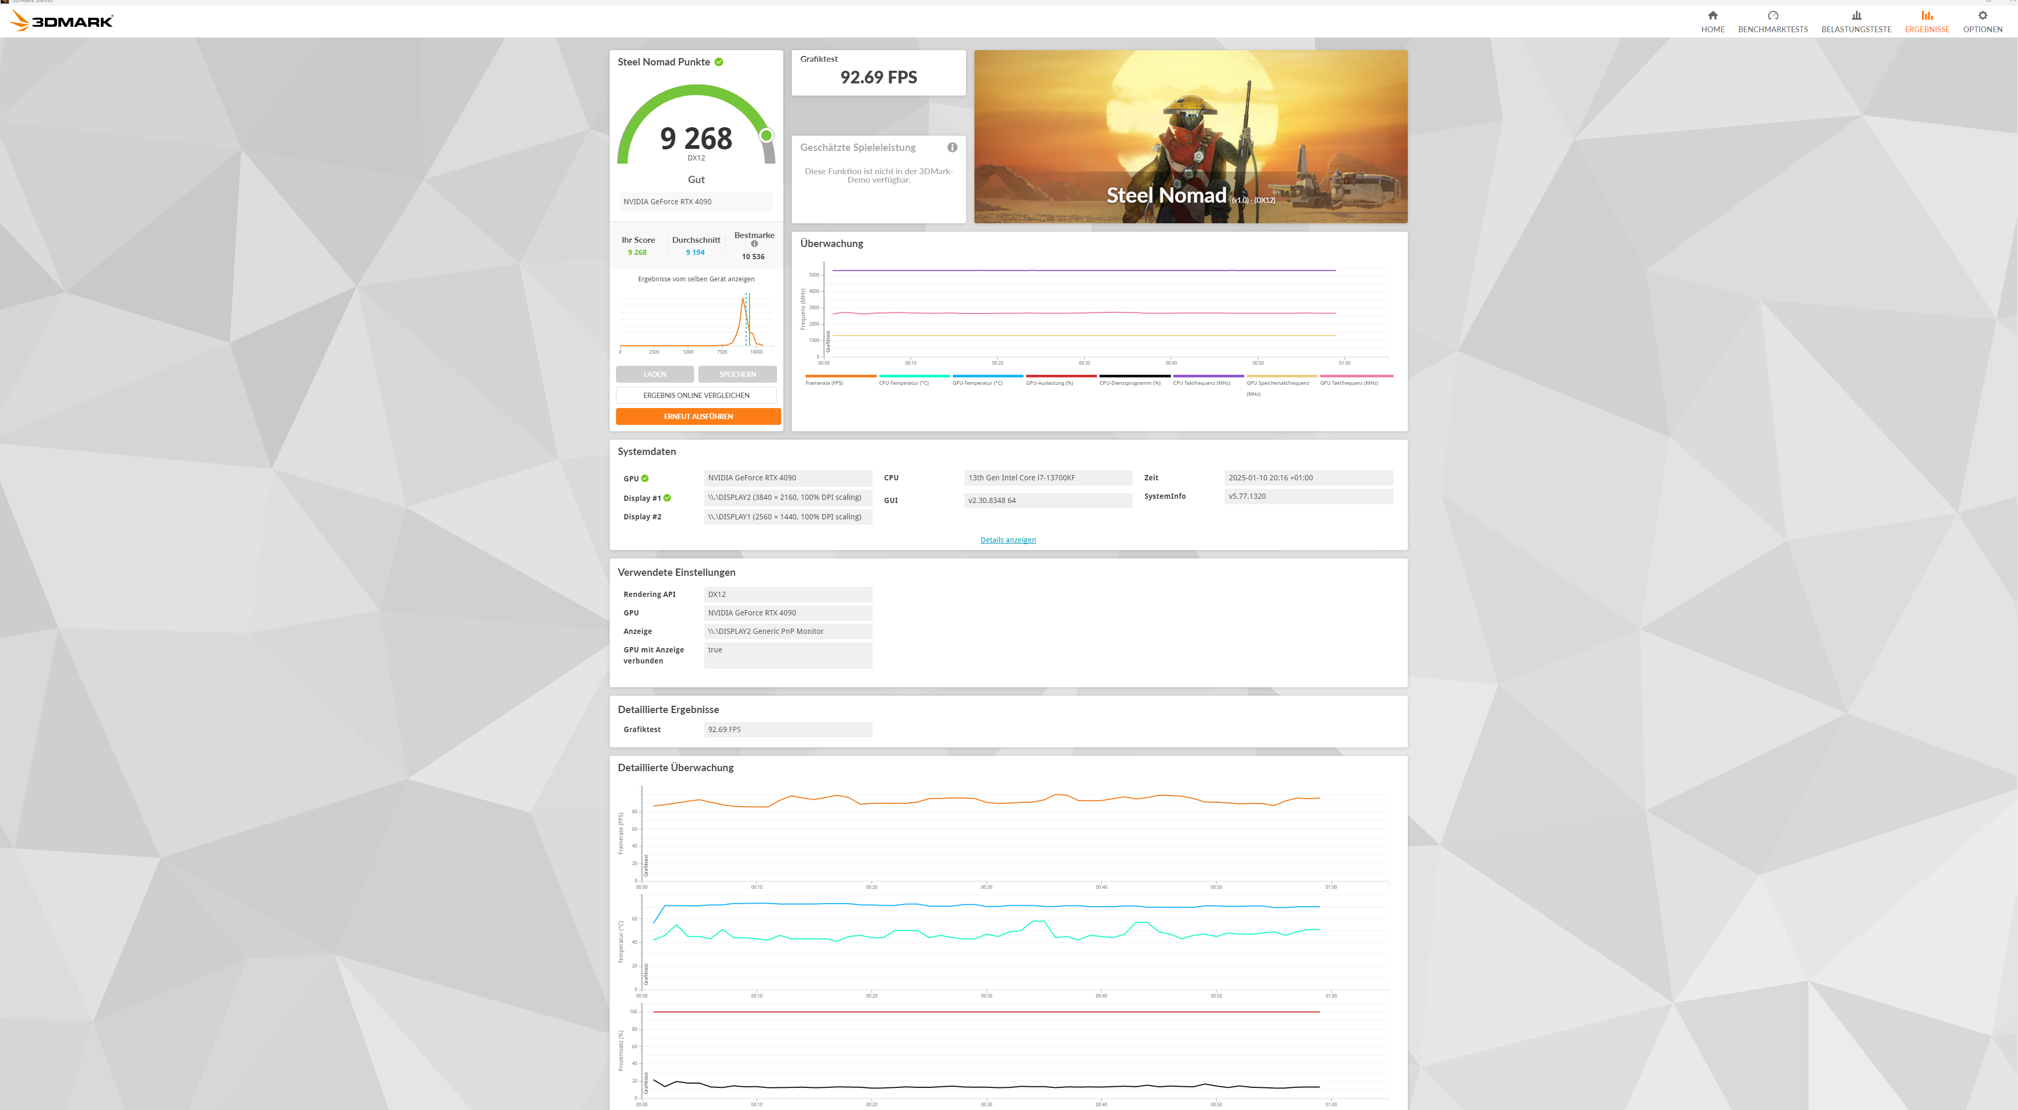
Task: Click the 3DMark logo
Action: pos(61,21)
